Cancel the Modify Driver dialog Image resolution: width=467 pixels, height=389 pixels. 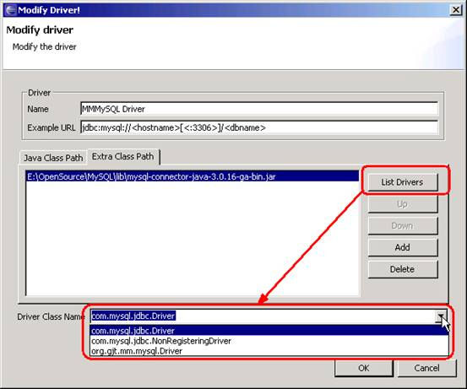point(426,368)
